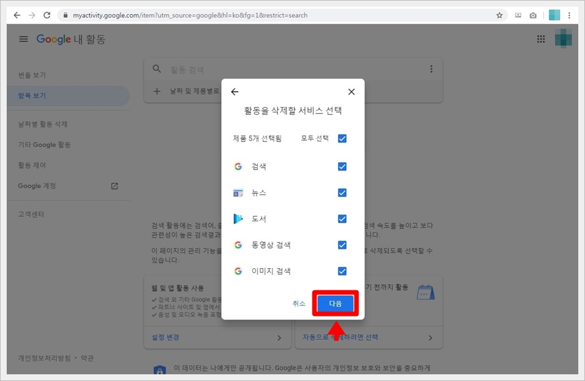Click the camera extension icon
Image resolution: width=585 pixels, height=381 pixels.
(x=533, y=15)
